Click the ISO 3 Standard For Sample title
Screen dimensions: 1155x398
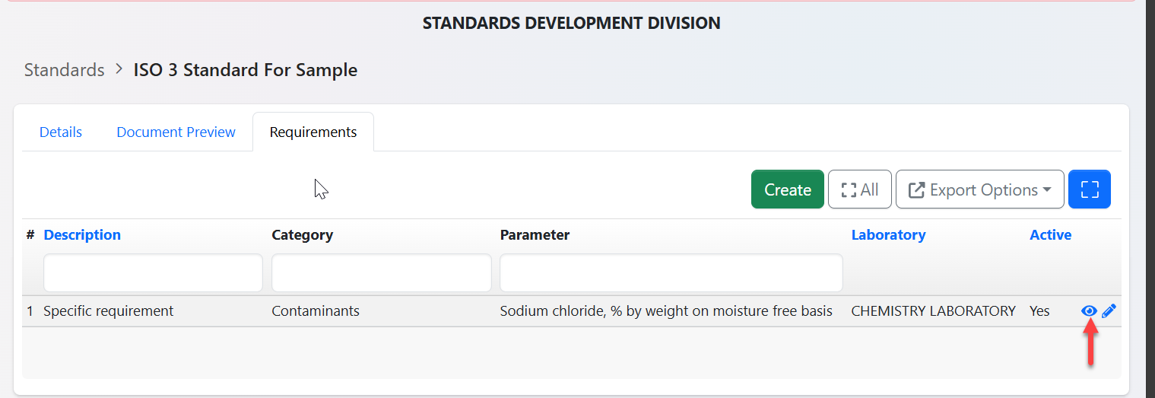(246, 70)
